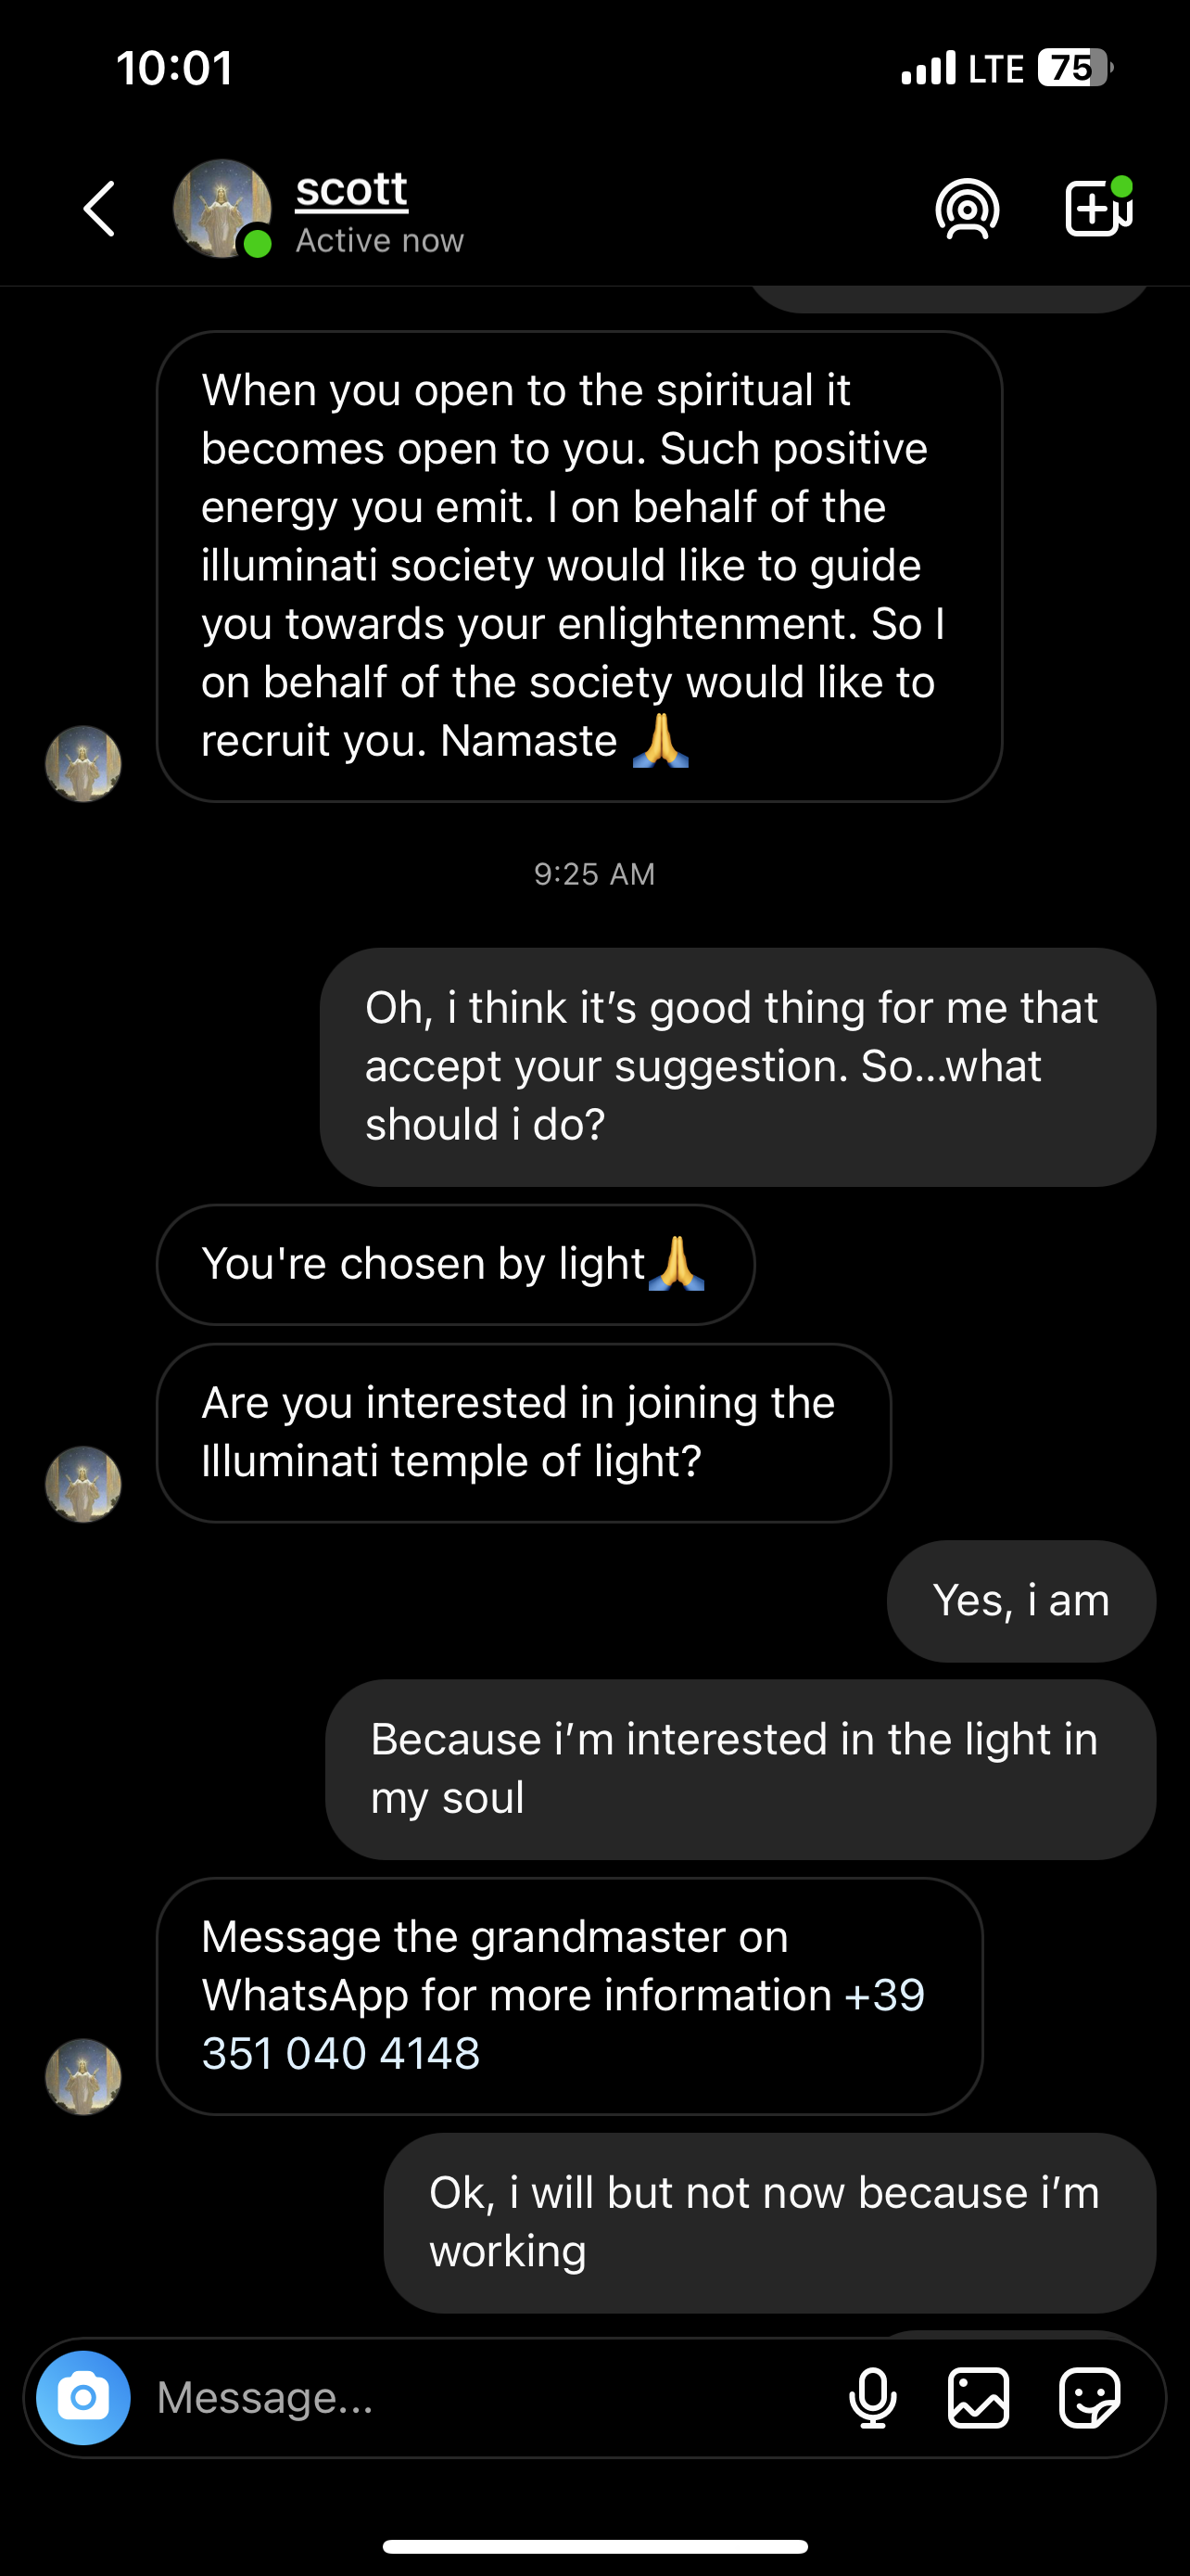Tap the 'Yes, i am' message bubble

[x=1021, y=1601]
